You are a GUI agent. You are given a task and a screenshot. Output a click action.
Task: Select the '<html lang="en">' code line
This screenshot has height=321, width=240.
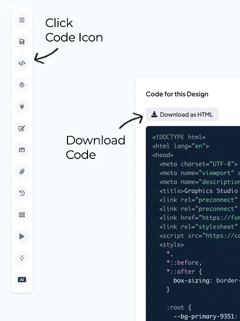(x=180, y=146)
